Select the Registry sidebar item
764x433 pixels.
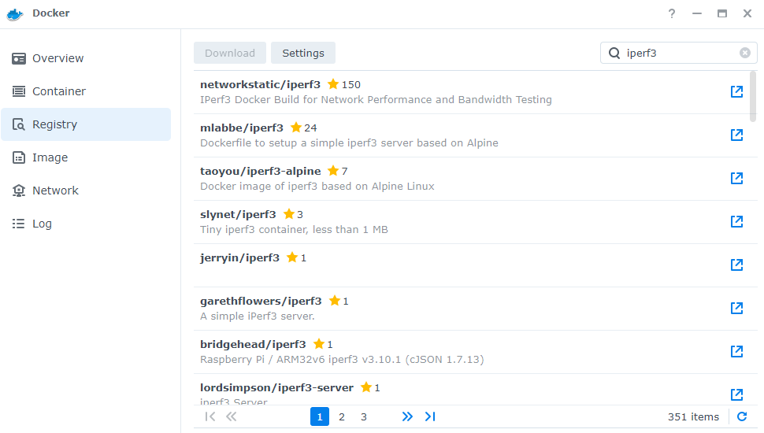tap(86, 124)
